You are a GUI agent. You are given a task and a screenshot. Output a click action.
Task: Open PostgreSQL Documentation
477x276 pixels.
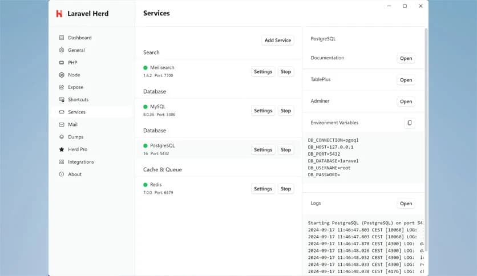[x=406, y=58]
